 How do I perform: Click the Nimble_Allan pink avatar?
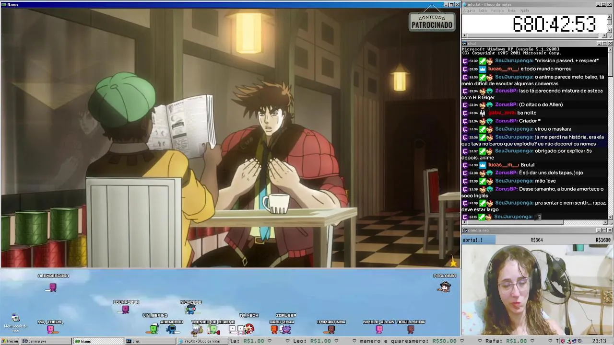379,329
